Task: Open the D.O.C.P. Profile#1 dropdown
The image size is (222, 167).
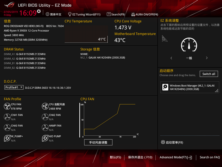Action: point(14,87)
